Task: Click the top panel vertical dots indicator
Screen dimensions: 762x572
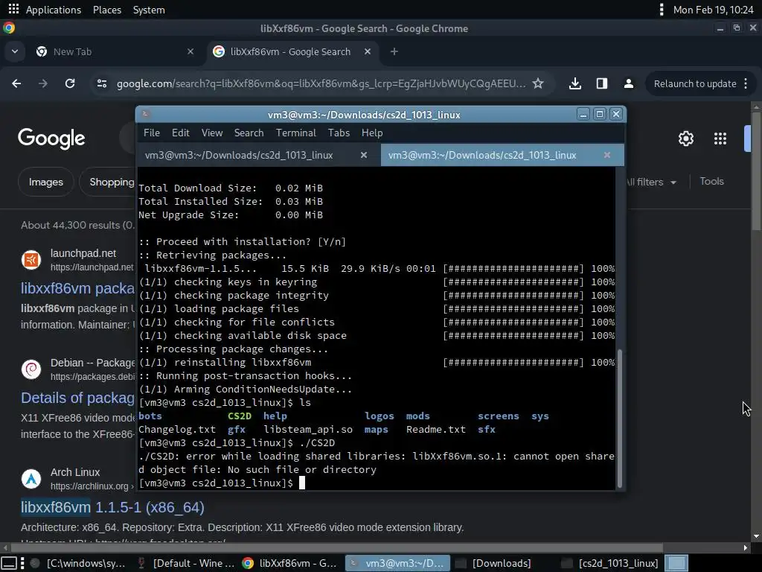Action: [661, 9]
